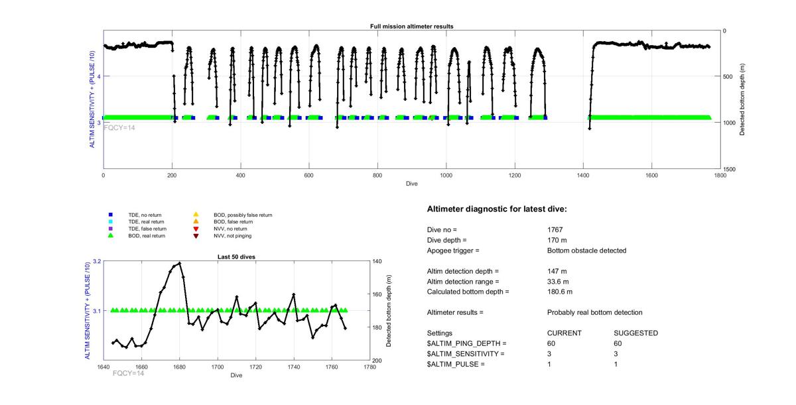
Task: Click the yellow triangle BOD possibly false return marker
Action: pos(196,215)
